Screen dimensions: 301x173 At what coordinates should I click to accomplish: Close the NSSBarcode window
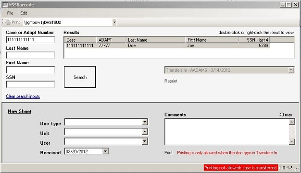pyautogui.click(x=296, y=5)
